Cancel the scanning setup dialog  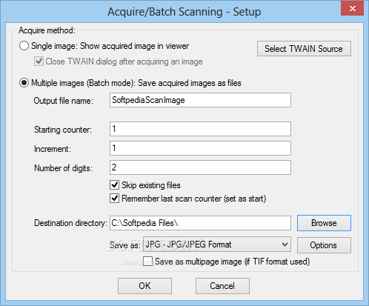[x=222, y=286]
